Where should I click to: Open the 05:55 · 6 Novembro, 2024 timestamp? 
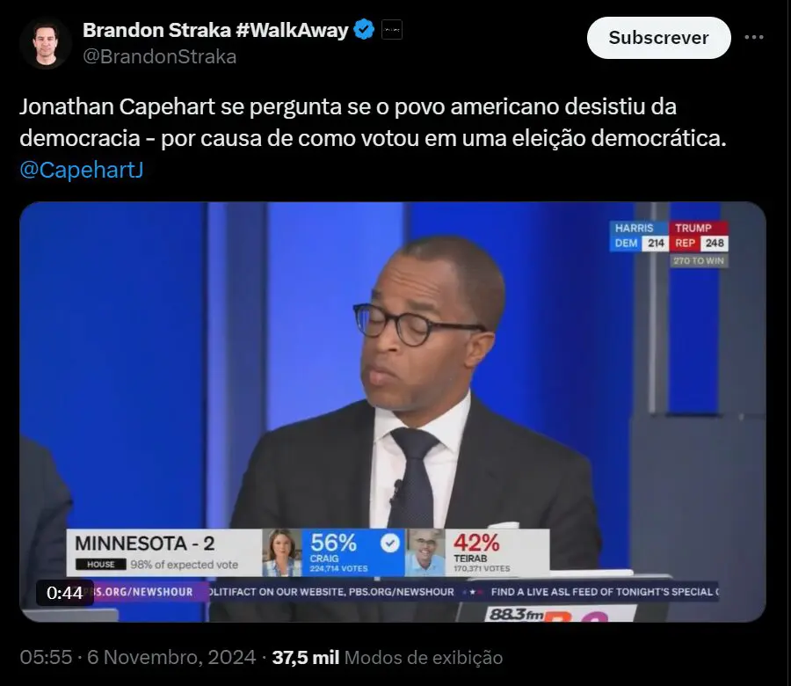(138, 657)
